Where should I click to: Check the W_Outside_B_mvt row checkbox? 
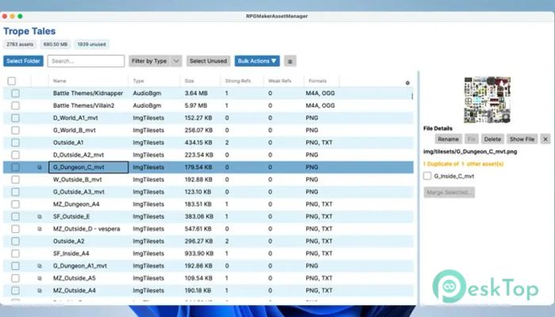coord(15,180)
